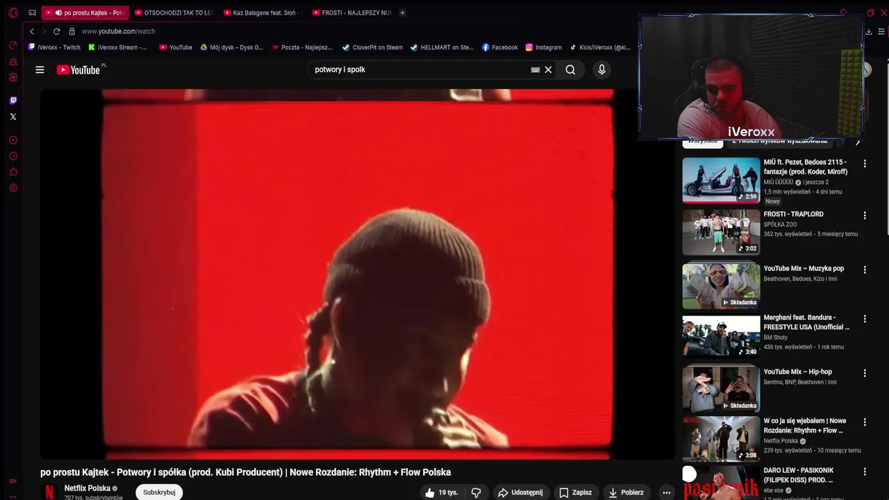Open Mój dysk Google Drive bookmark
Screen dimensions: 889x500
click(x=232, y=47)
